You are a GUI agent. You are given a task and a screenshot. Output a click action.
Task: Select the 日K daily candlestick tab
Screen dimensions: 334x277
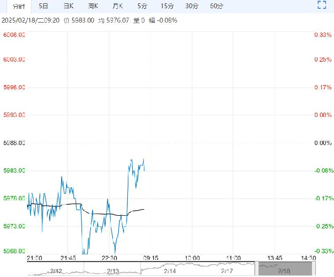(68, 6)
